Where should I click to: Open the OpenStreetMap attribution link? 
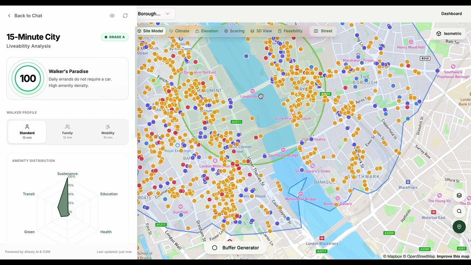point(419,257)
